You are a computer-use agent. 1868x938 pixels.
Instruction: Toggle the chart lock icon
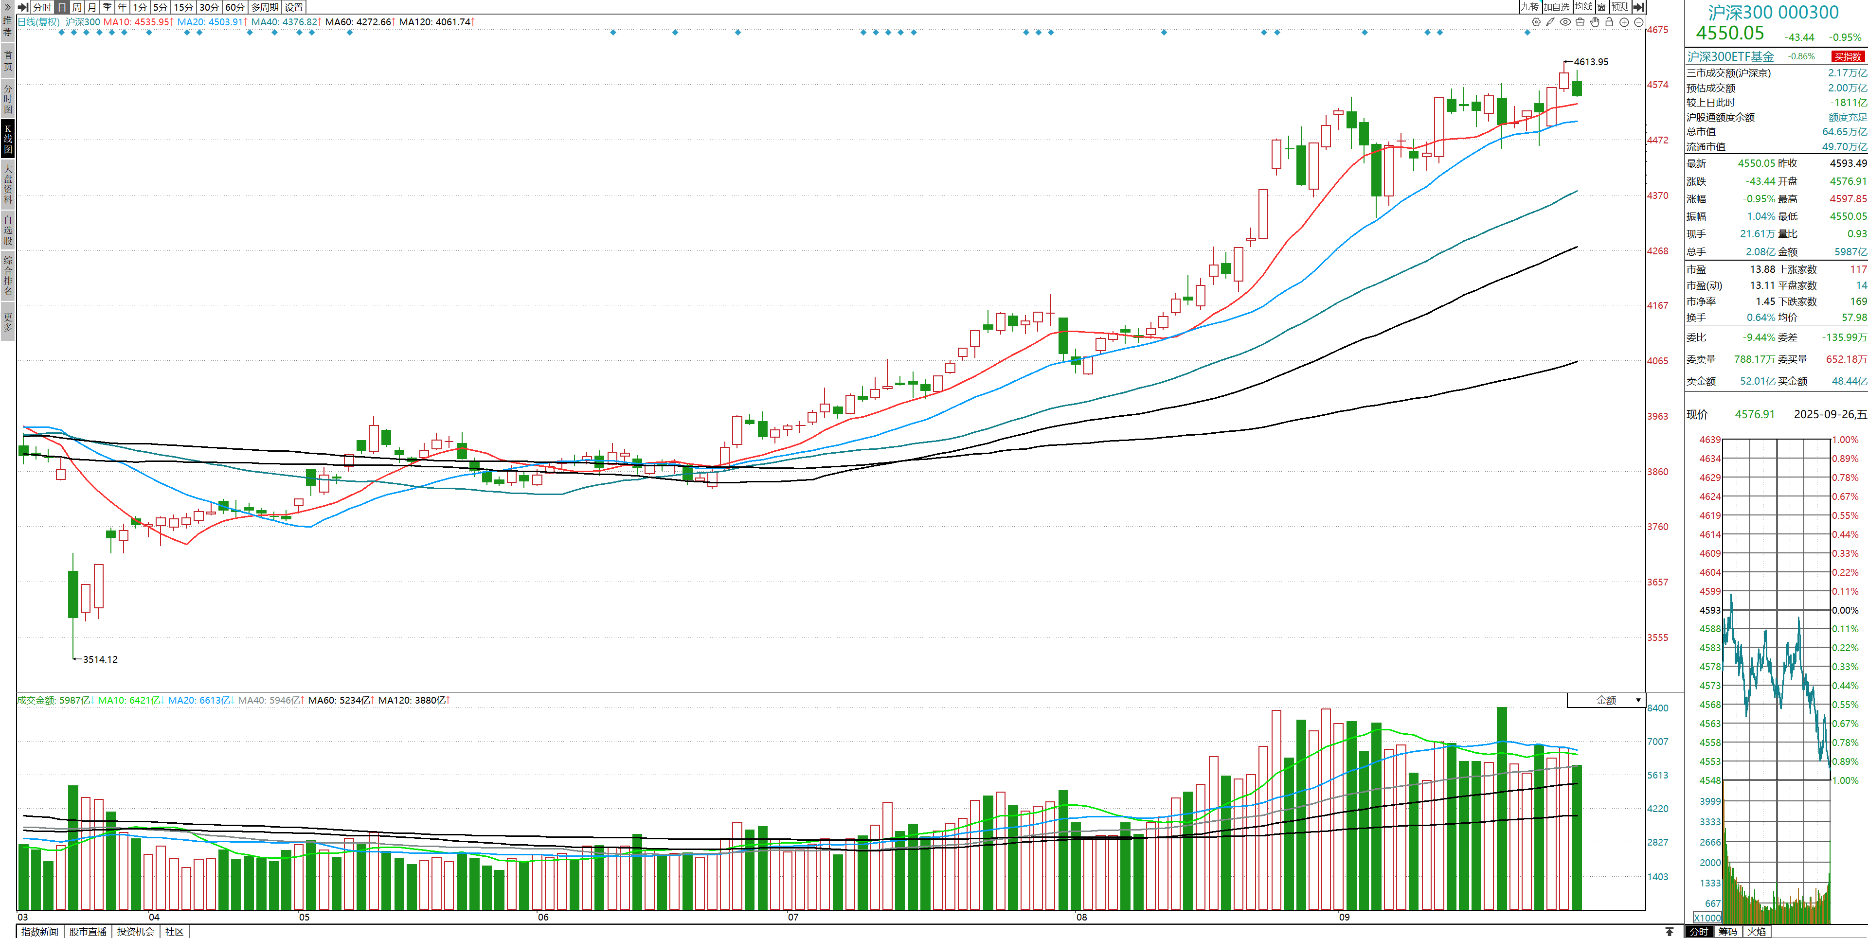click(x=1609, y=22)
